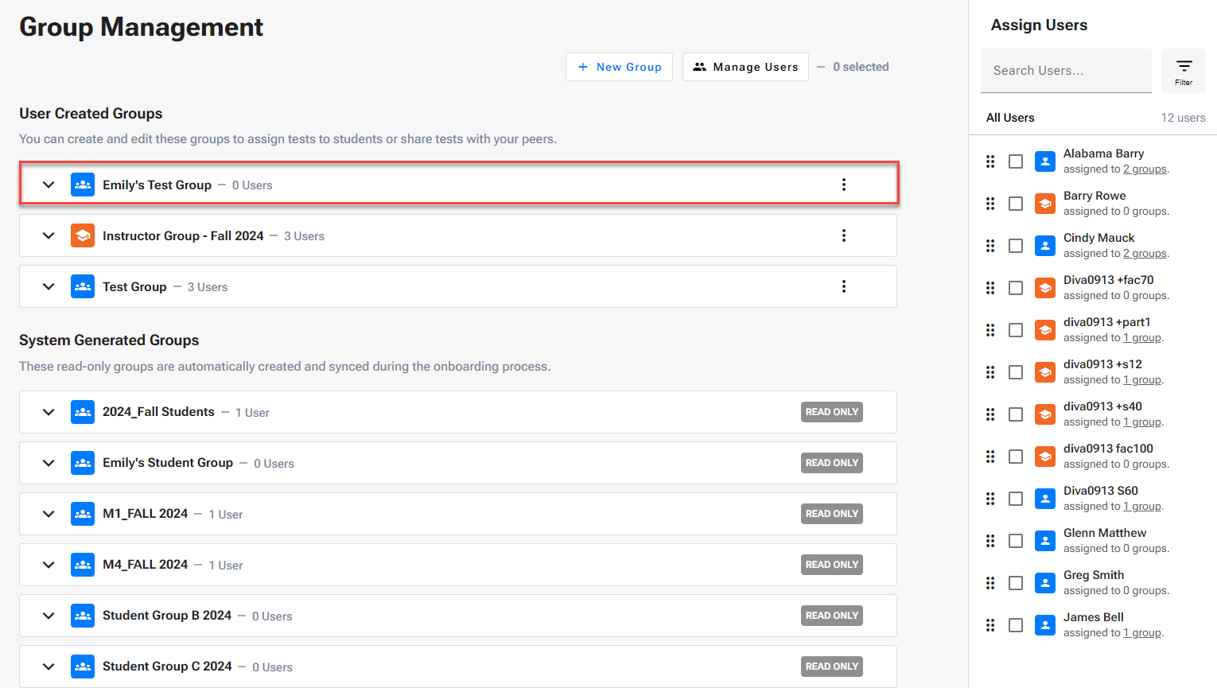
Task: Click Barry Rowe's orange avatar icon
Action: pyautogui.click(x=1045, y=204)
